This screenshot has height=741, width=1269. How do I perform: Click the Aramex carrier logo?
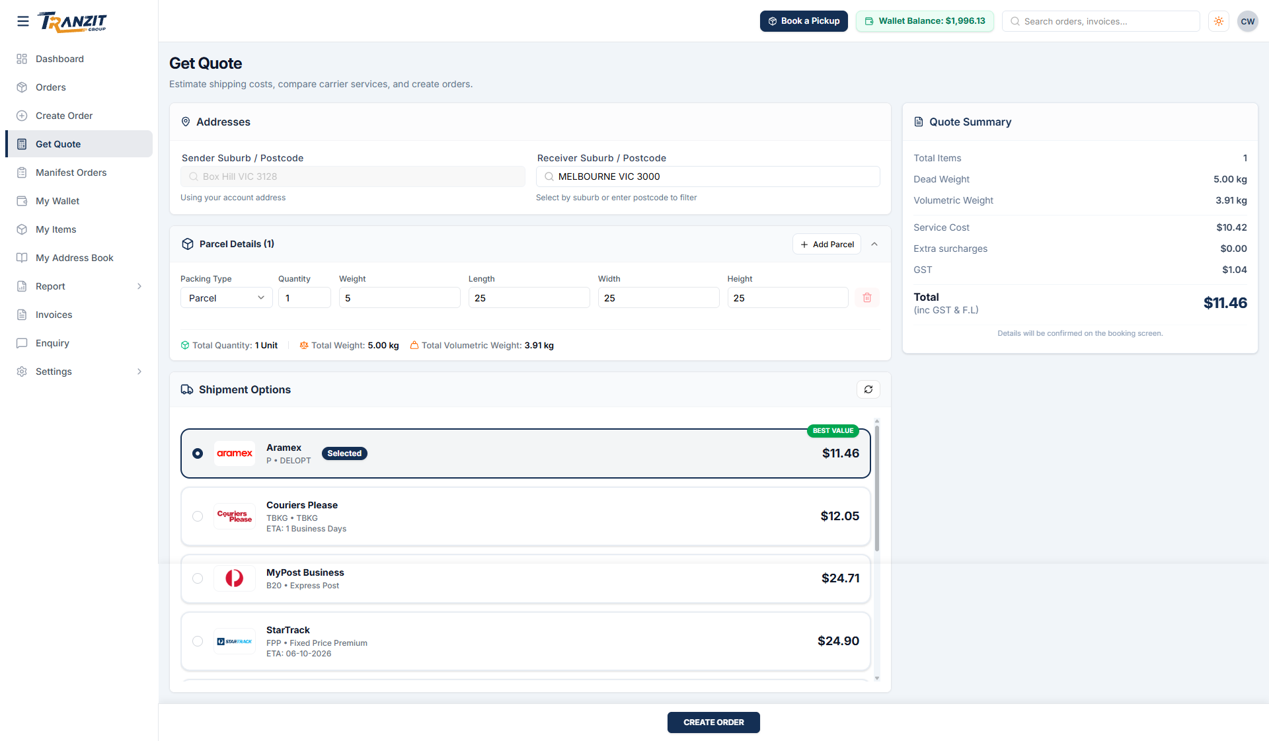[x=235, y=453]
